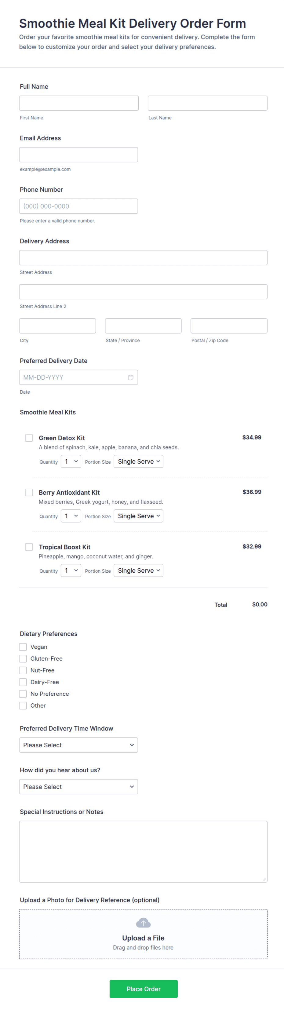This screenshot has width=284, height=1013.
Task: Focus the First Name input field
Action: (x=79, y=103)
